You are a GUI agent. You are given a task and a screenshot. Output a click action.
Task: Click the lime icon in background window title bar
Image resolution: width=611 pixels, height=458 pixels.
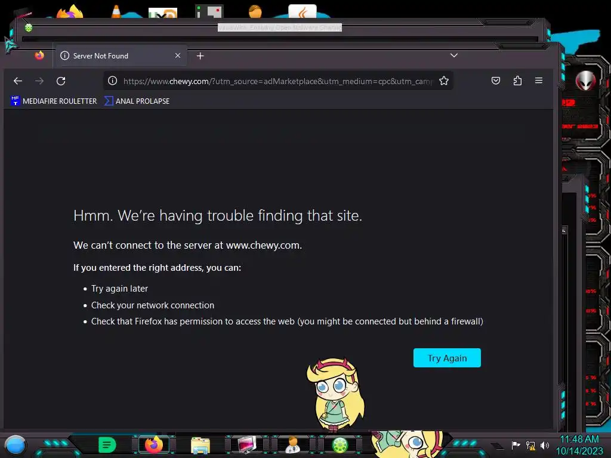tap(29, 27)
